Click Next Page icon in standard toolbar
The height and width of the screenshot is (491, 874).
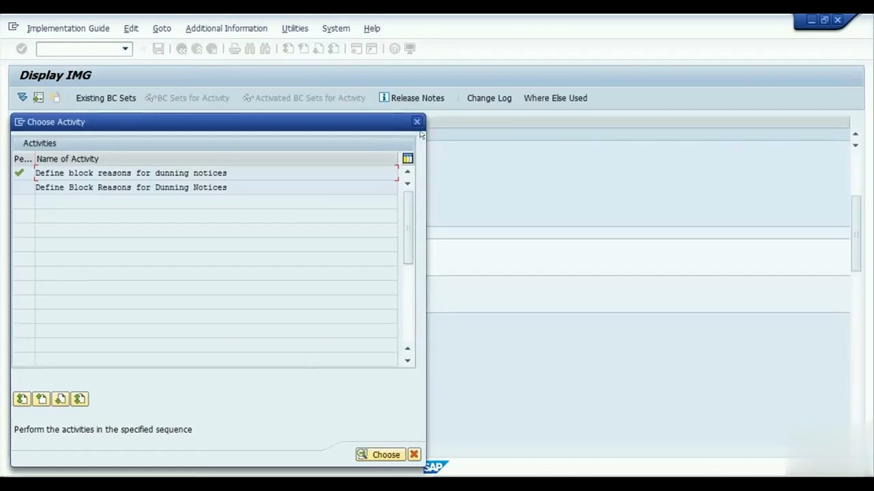(x=318, y=48)
